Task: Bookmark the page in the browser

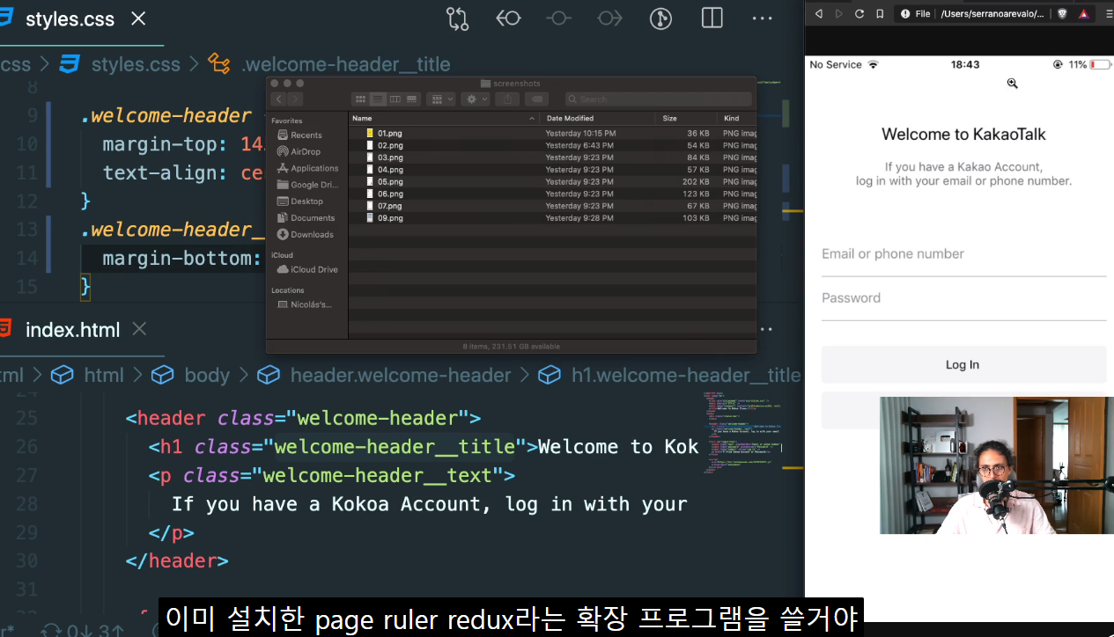Action: pos(880,13)
